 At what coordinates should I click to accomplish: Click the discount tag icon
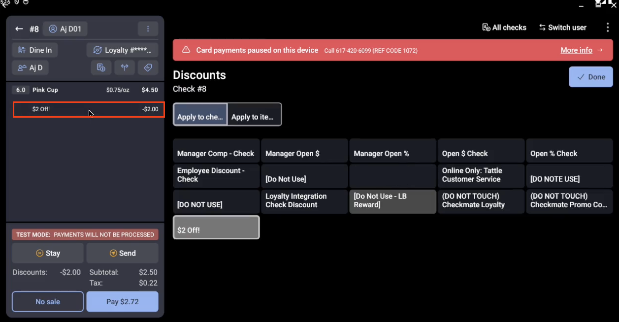[148, 67]
